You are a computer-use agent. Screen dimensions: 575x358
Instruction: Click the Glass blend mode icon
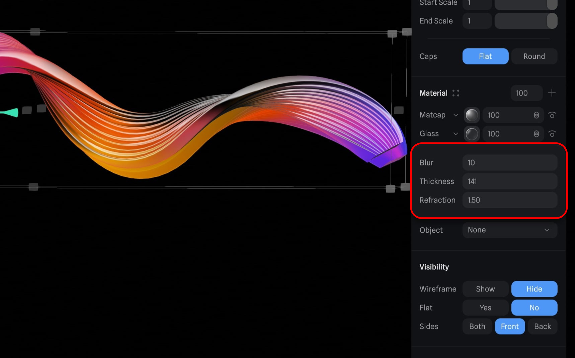click(536, 134)
